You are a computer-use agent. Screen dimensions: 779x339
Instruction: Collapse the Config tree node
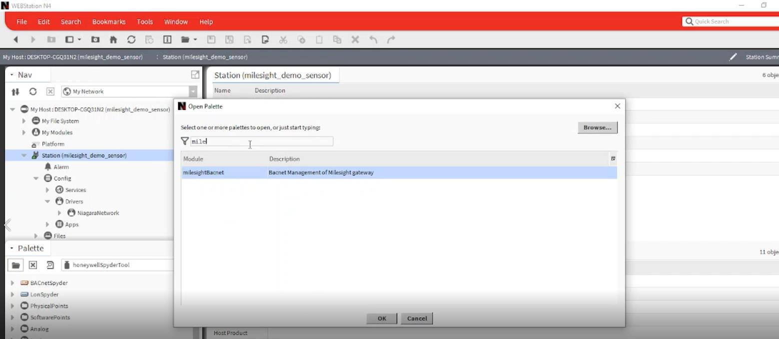click(36, 178)
